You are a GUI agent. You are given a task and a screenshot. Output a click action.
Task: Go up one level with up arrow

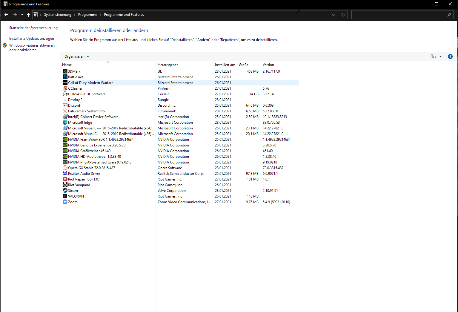tap(28, 15)
